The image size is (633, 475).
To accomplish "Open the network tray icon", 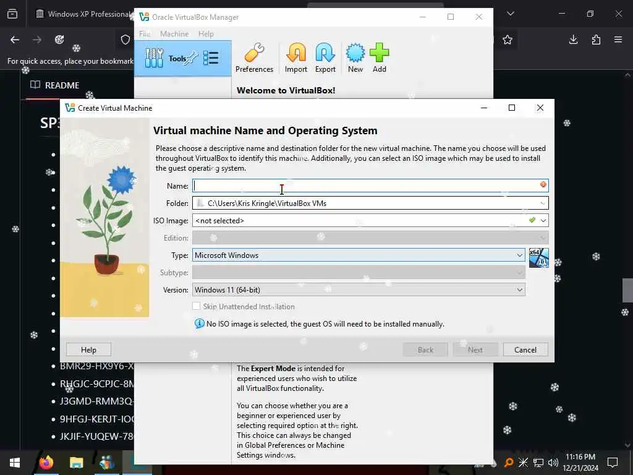I will [538, 463].
